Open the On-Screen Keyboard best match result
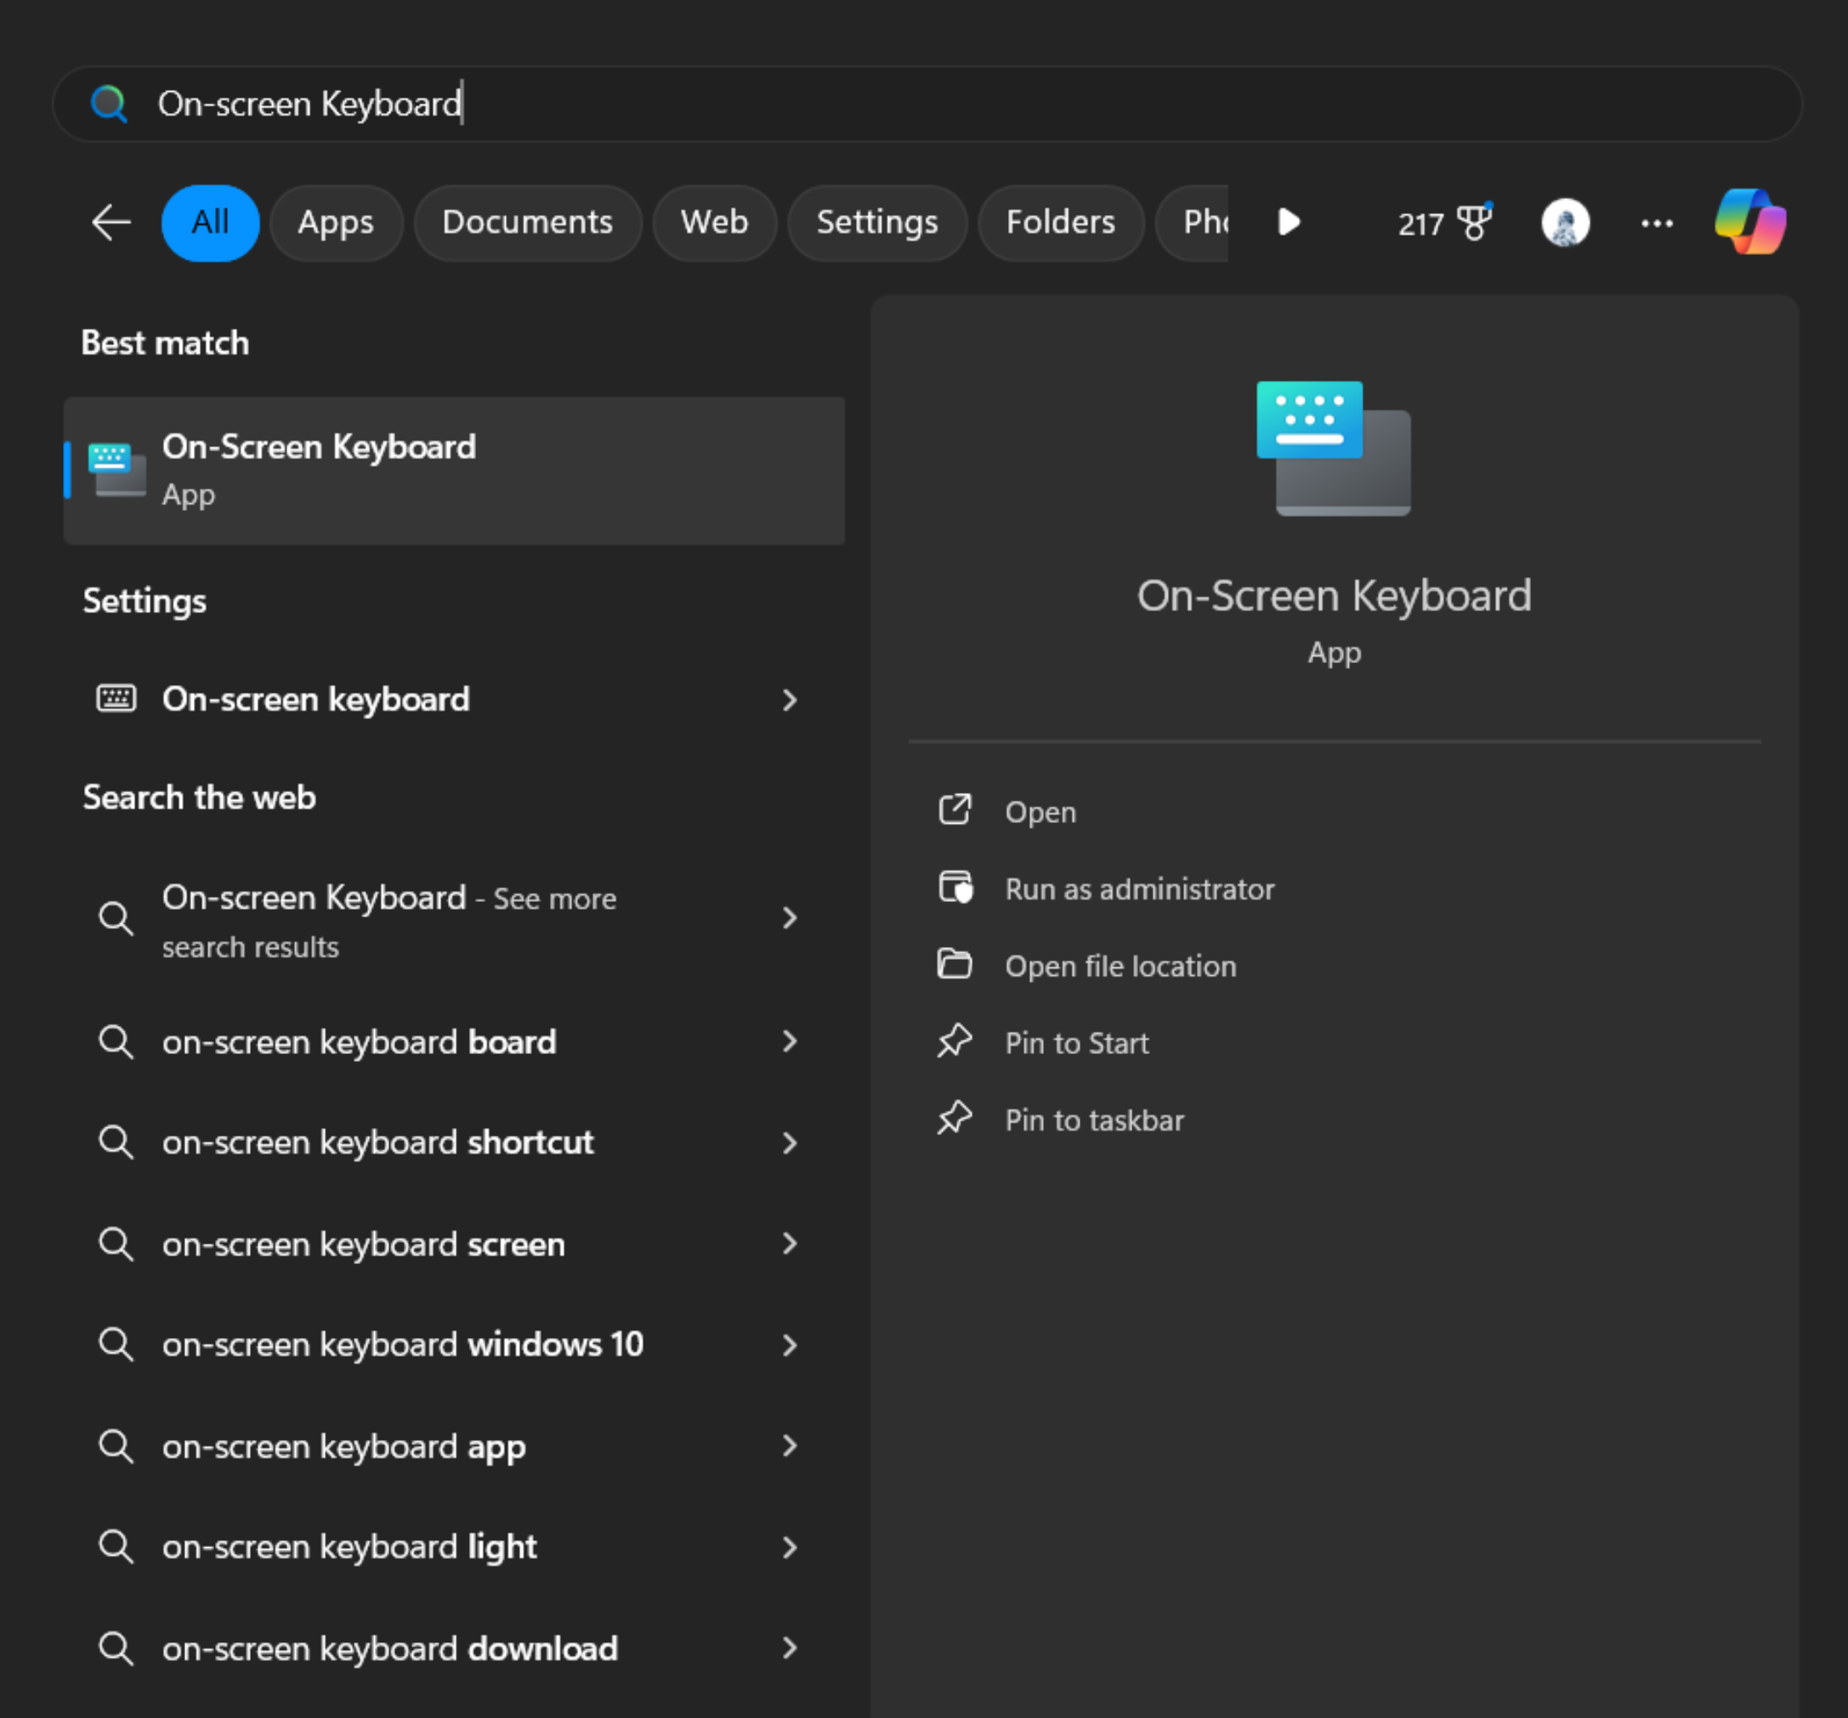This screenshot has height=1718, width=1848. pyautogui.click(x=454, y=470)
